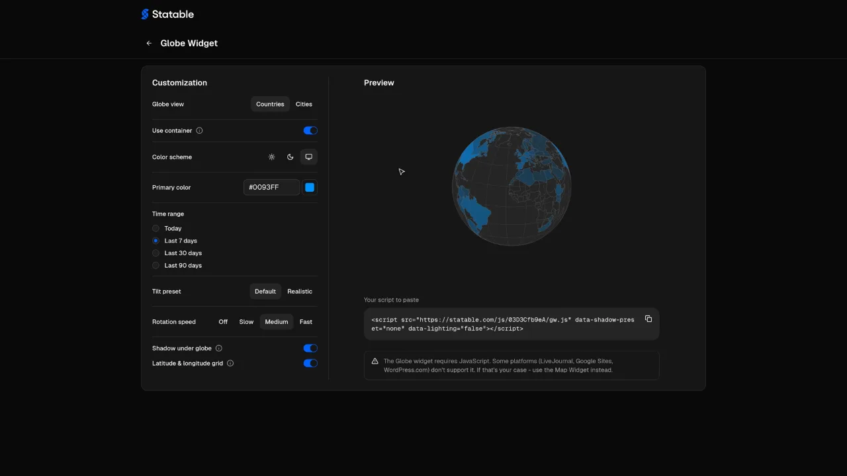Click the Globe Widget page title

coord(189,43)
